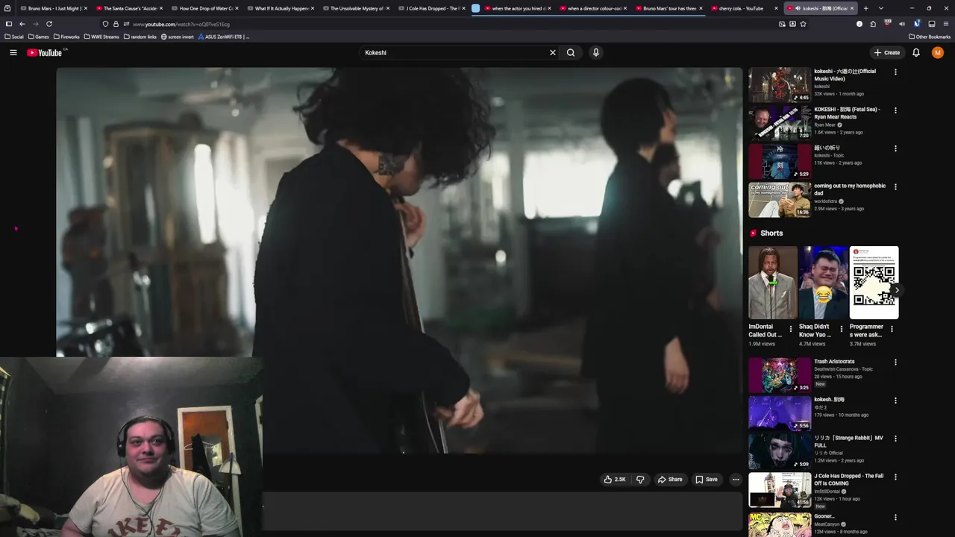
Task: Run search with the magnifier icon
Action: pyautogui.click(x=571, y=52)
